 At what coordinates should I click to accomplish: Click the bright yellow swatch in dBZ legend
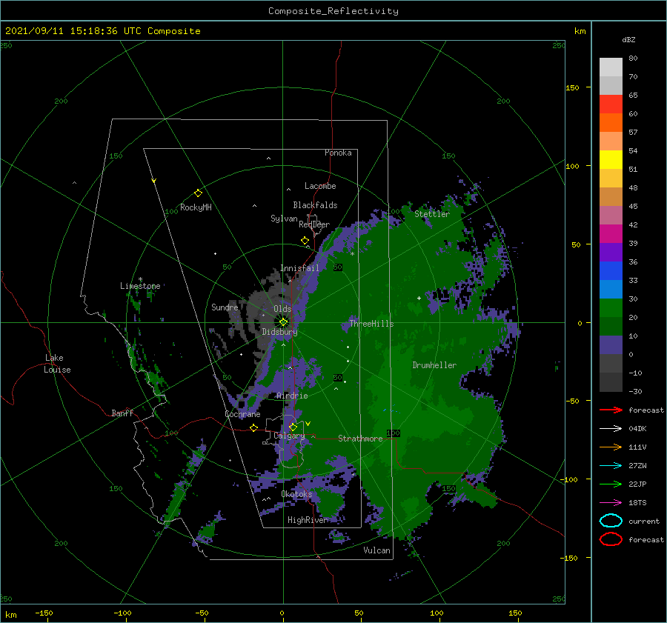point(611,159)
